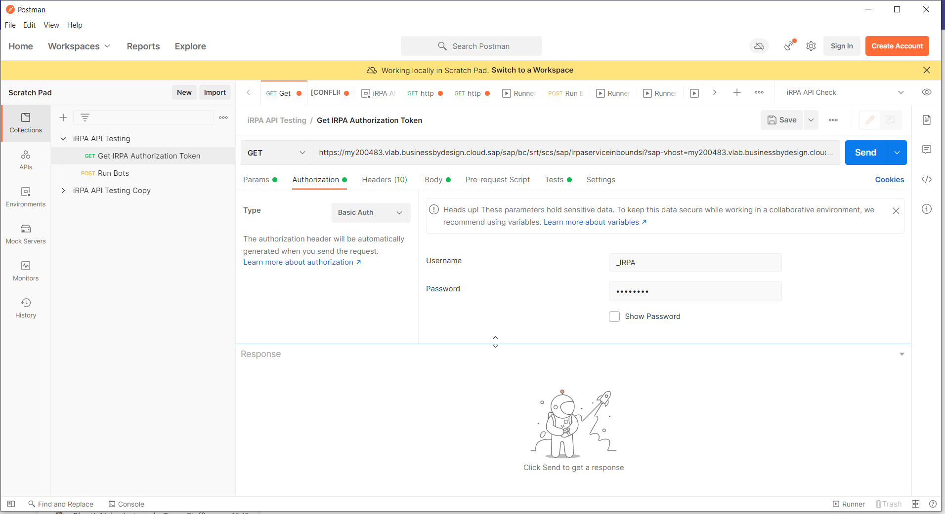Open collections view more options ellipsis
945x514 pixels.
(x=223, y=118)
